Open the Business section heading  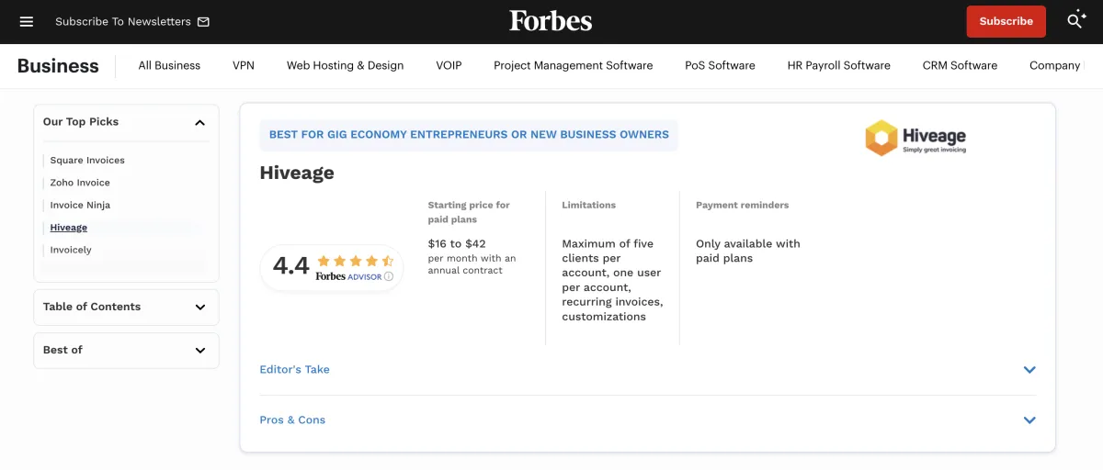[x=58, y=65]
